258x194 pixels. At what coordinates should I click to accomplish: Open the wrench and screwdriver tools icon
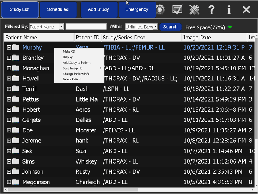tap(194, 9)
